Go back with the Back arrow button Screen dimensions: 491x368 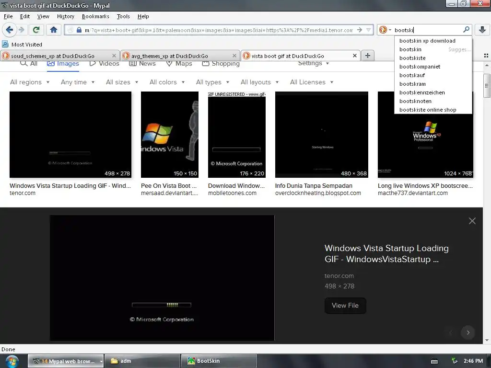click(x=10, y=30)
